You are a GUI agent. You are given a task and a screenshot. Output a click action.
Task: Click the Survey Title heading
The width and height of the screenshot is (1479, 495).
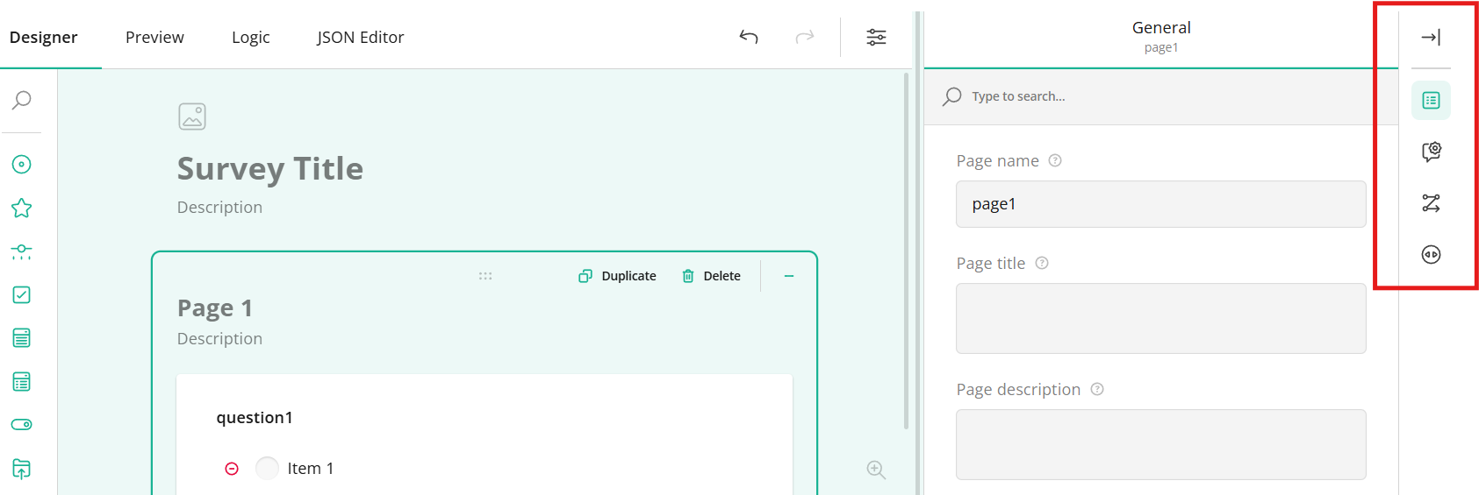(270, 168)
